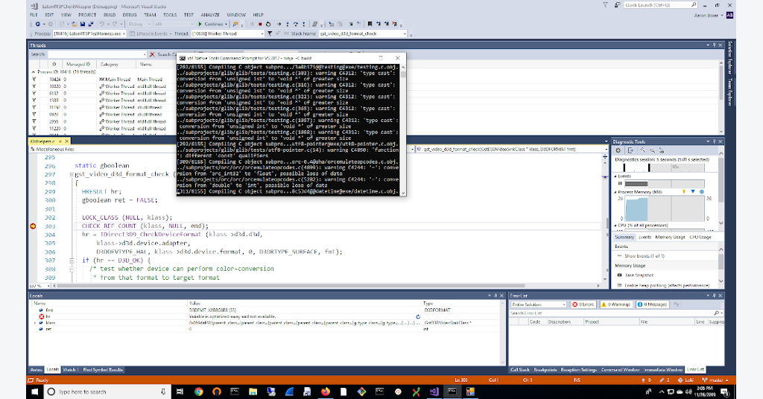Open Firefox from the taskbar
Image resolution: width=763 pixels, height=399 pixels.
click(x=325, y=392)
